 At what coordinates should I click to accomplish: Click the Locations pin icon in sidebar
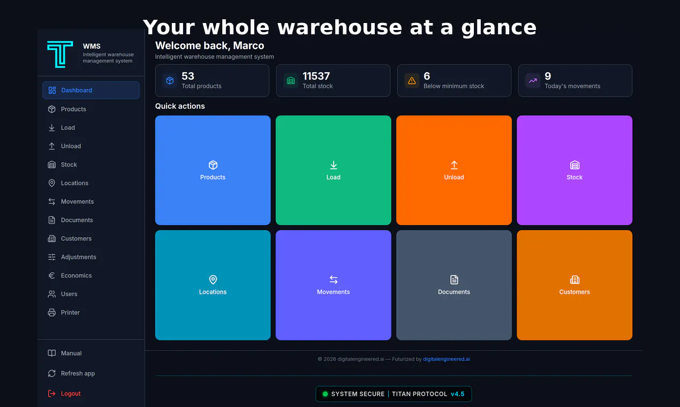pos(52,183)
